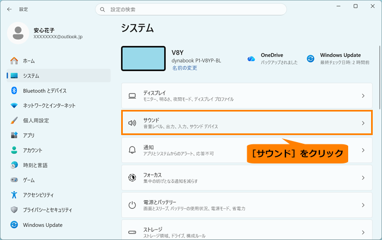This screenshot has height=240, width=382.
Task: Click the back arrow icon
Action: coord(9,9)
